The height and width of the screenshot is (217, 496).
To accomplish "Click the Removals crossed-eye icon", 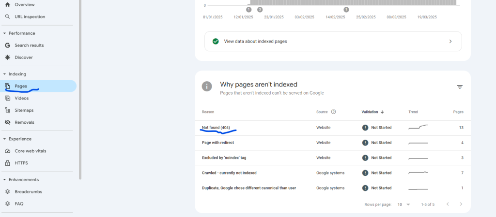I will 8,122.
